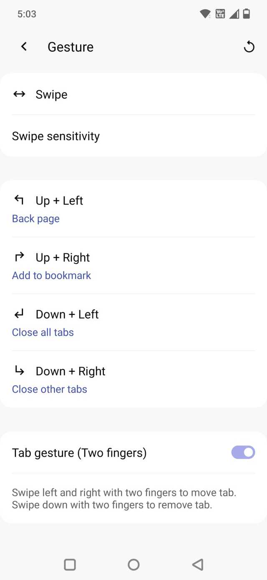Disable the Tab gesture (Two fingers) switch
Image resolution: width=267 pixels, height=580 pixels.
[243, 452]
